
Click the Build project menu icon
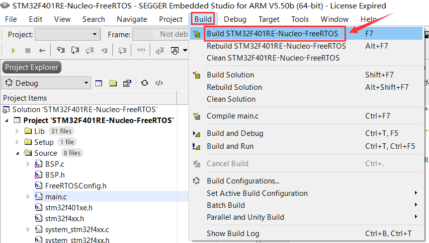pos(197,34)
